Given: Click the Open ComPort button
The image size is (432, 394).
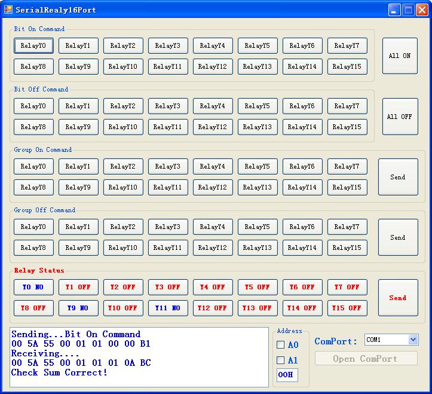Looking at the screenshot, I should point(366,359).
